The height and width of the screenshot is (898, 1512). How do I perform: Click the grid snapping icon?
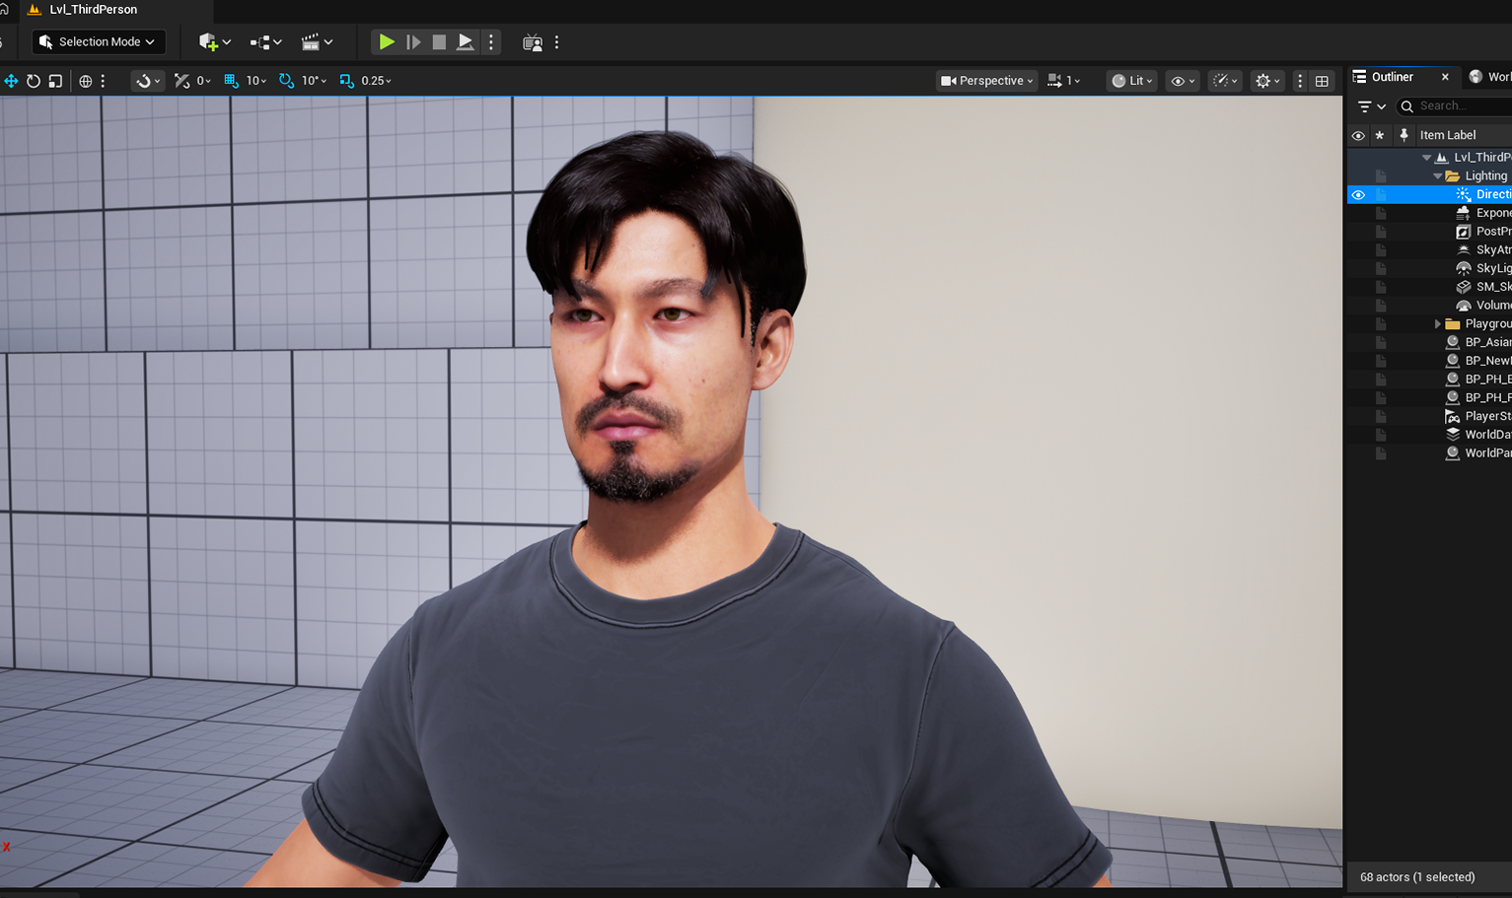click(x=230, y=81)
